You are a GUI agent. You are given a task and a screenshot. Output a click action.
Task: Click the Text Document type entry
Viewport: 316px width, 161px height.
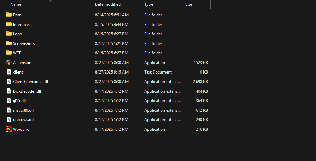(x=158, y=72)
